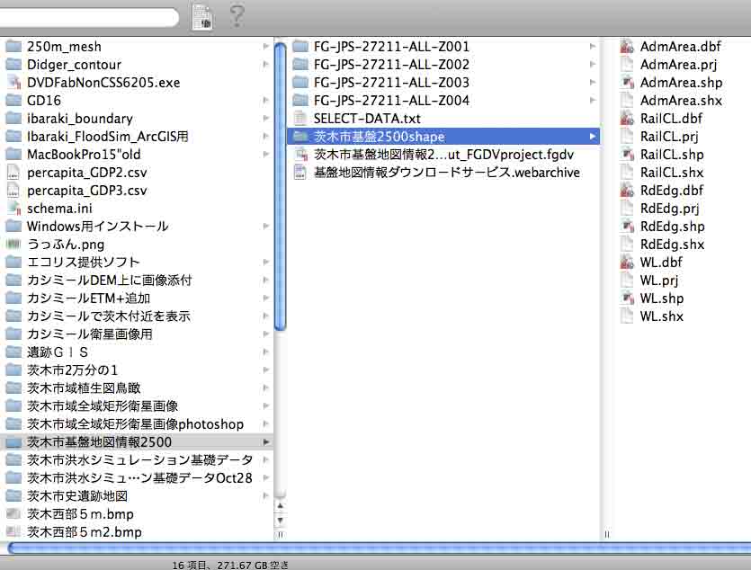Select the RdEdg.shx file name
This screenshot has width=751, height=570.
[672, 244]
